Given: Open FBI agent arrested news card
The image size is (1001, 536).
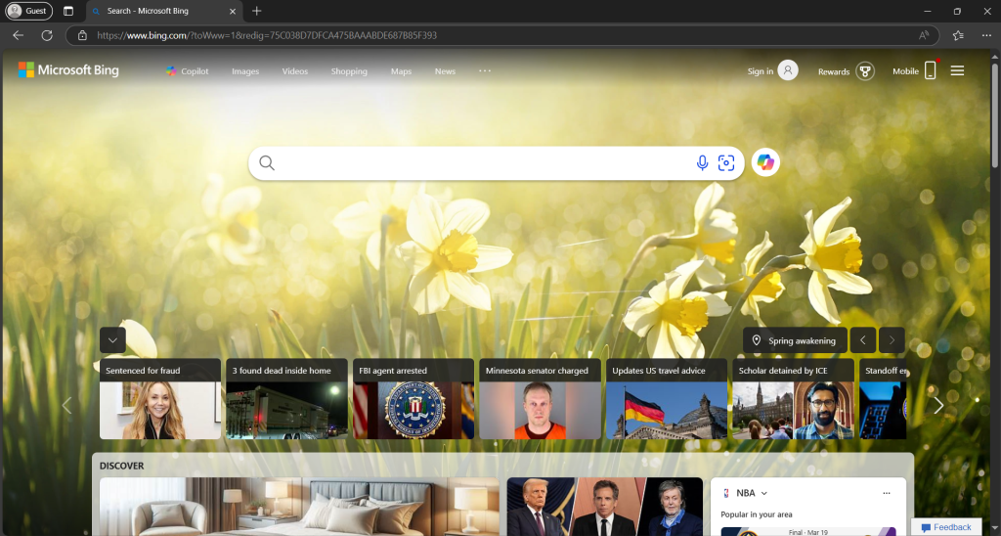Looking at the screenshot, I should coord(413,399).
